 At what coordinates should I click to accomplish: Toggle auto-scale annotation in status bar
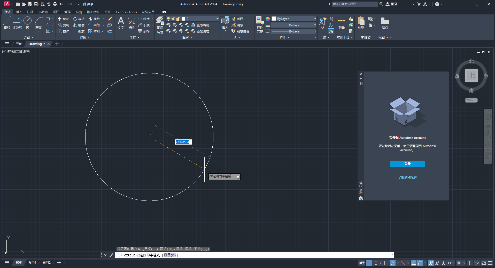437,263
